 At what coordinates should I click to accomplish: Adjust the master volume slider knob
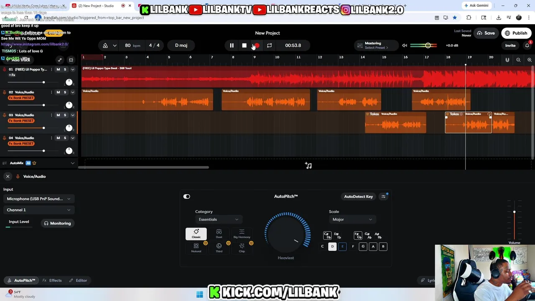[428, 45]
